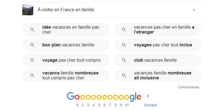209x111 pixels.
Task: Click the Suivant link
Action: [x=150, y=105]
